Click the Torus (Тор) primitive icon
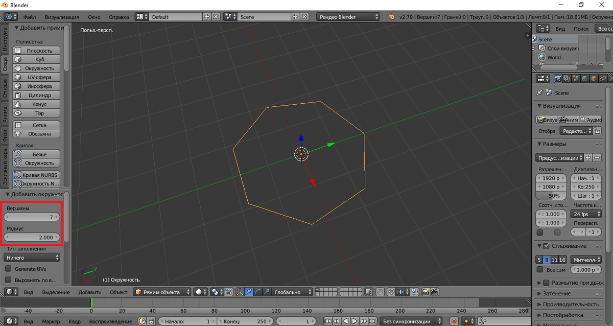Viewport: 613px width, 326px height. click(x=18, y=113)
